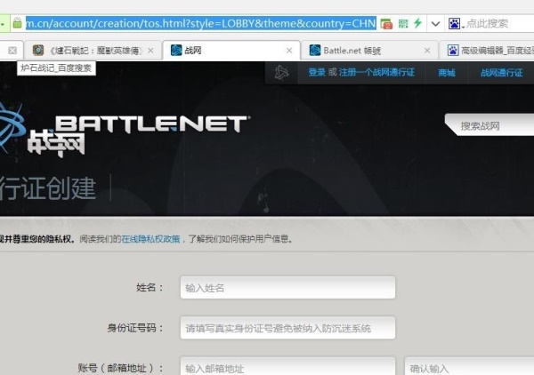The width and height of the screenshot is (534, 375).
Task: Click the red-badged extension icon in address bar
Action: [x=386, y=22]
